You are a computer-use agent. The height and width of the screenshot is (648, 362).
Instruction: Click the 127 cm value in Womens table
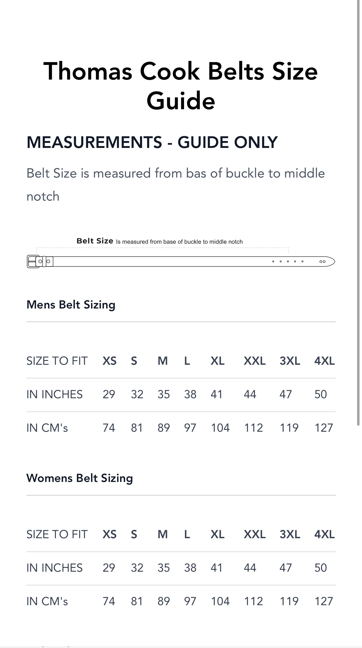(324, 601)
